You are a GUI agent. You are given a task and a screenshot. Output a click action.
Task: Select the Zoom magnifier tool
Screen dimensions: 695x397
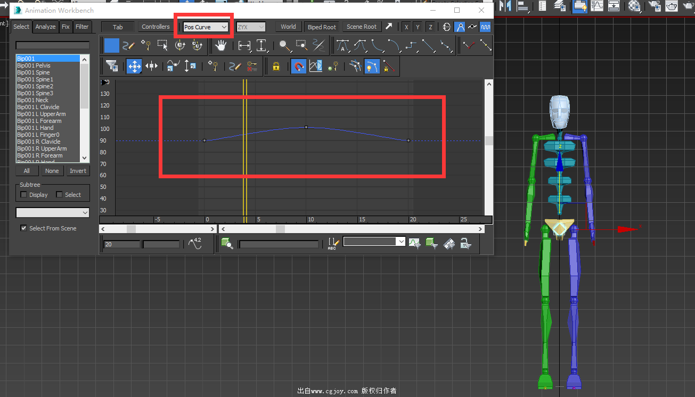coord(285,46)
